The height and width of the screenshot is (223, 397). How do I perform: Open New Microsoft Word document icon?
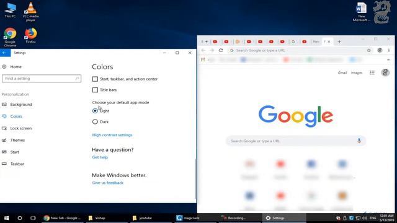pyautogui.click(x=361, y=12)
